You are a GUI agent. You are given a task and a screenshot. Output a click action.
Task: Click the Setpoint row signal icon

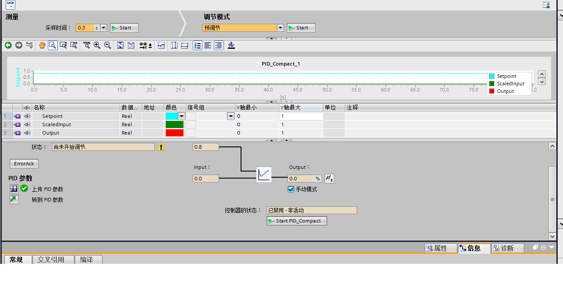click(x=17, y=116)
